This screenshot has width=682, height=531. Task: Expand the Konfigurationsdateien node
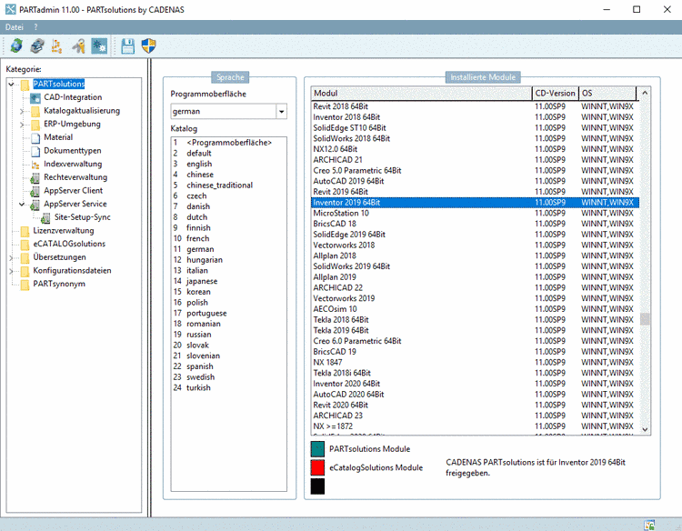[x=12, y=271]
